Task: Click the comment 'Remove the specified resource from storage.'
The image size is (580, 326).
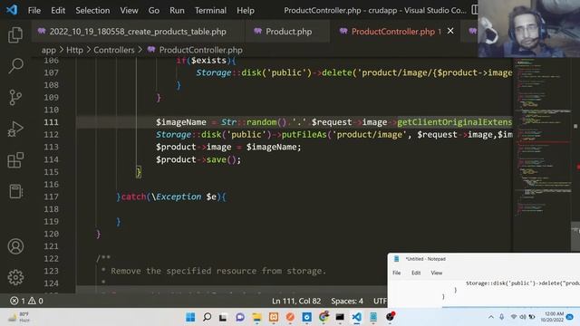Action: coord(218,271)
